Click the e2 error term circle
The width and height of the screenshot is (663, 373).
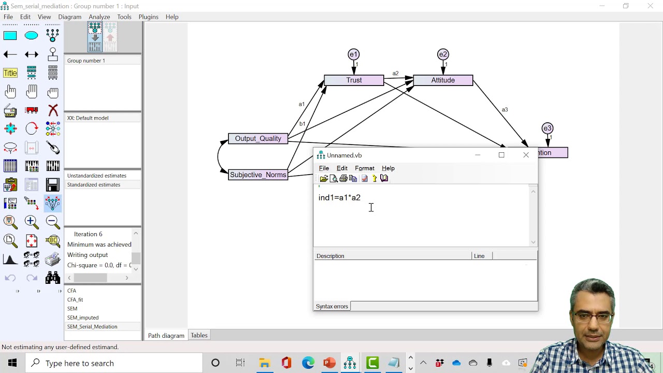(443, 54)
